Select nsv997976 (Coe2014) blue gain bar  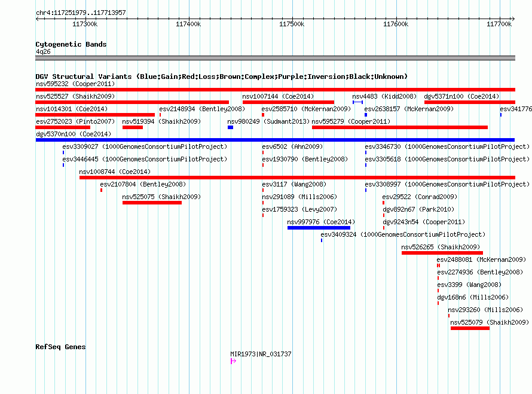click(319, 228)
